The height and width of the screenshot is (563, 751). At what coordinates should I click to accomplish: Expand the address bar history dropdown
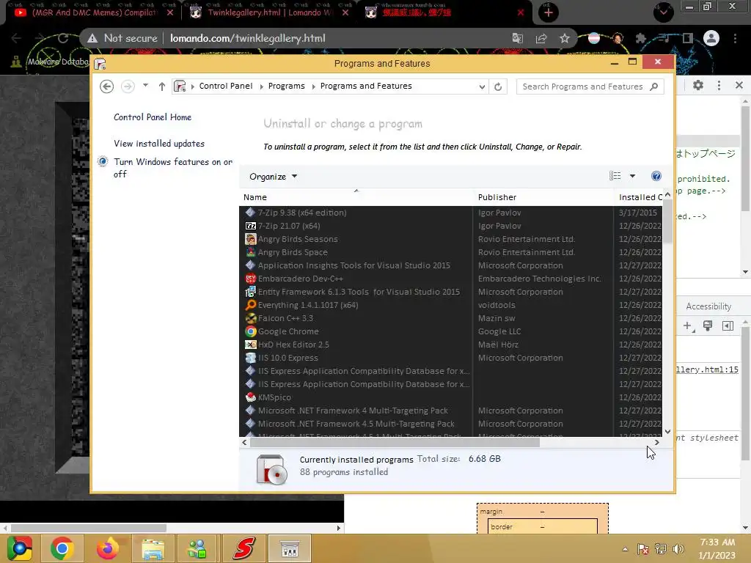(482, 87)
